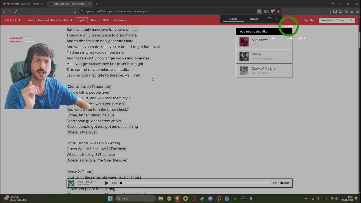
Task: Bookmark this page in the address bar
Action: pyautogui.click(x=75, y=11)
